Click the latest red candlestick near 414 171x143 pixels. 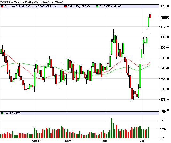pyautogui.click(x=150, y=16)
